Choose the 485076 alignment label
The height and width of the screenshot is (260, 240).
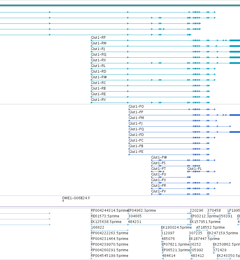click(x=168, y=239)
